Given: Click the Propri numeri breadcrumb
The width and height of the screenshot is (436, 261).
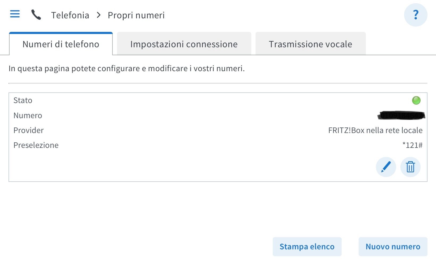Looking at the screenshot, I should (x=136, y=15).
